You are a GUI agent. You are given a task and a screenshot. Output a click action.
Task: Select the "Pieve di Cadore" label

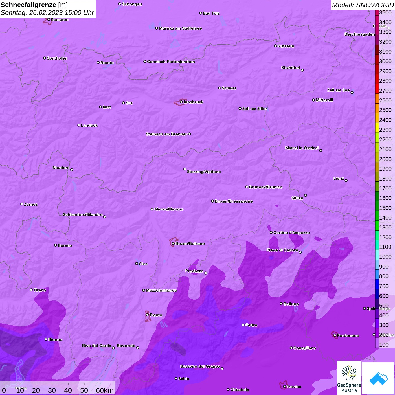point(282,250)
